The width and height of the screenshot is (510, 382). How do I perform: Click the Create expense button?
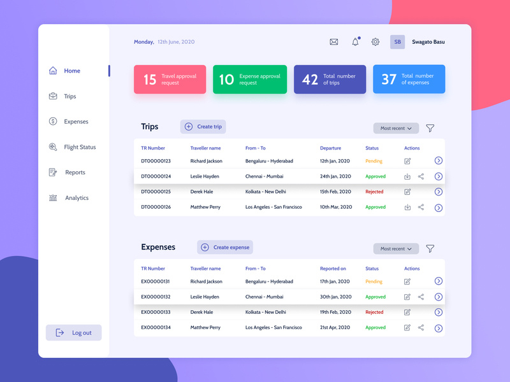[x=225, y=247]
